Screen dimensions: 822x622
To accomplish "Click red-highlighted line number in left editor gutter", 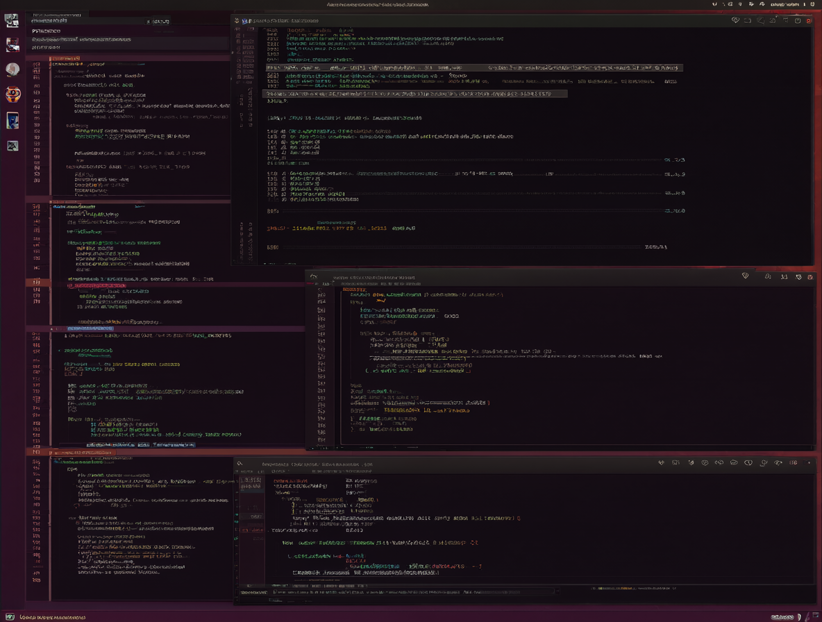I will pos(37,282).
